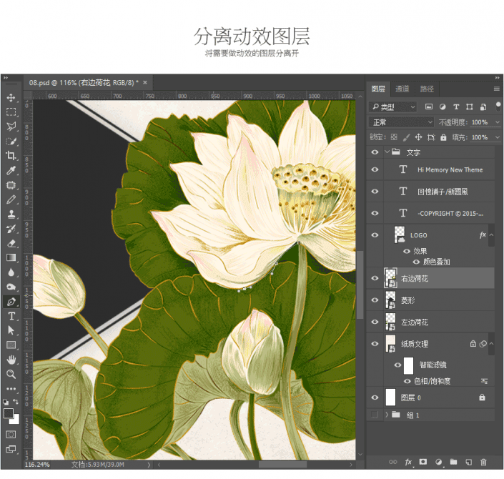Hide the LOGO layer
504x479 pixels.
pos(375,235)
